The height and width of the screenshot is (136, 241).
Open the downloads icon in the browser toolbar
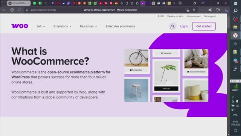226,10
